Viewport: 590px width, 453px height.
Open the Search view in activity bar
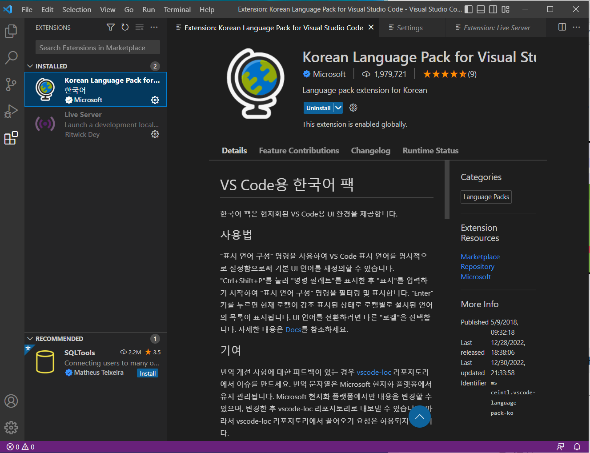[x=11, y=57]
